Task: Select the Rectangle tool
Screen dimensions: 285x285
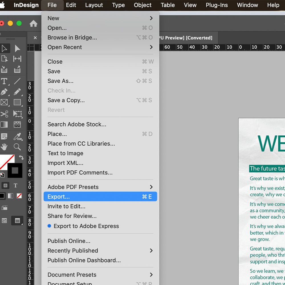Action: pyautogui.click(x=17, y=103)
